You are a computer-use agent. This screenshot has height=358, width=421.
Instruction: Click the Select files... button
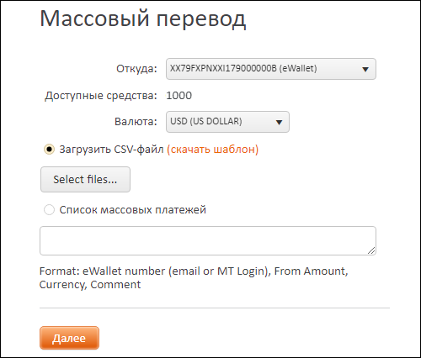tap(85, 179)
